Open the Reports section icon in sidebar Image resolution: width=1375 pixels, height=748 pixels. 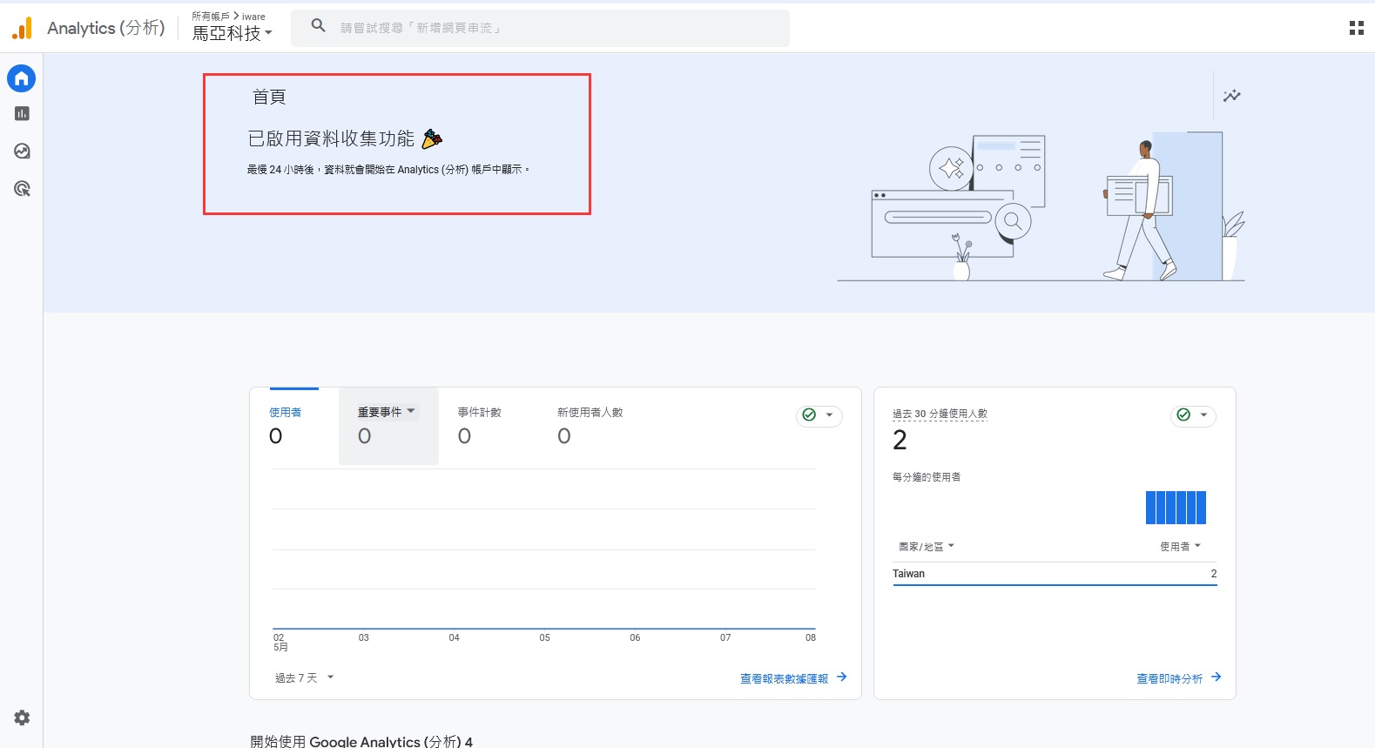pos(22,114)
